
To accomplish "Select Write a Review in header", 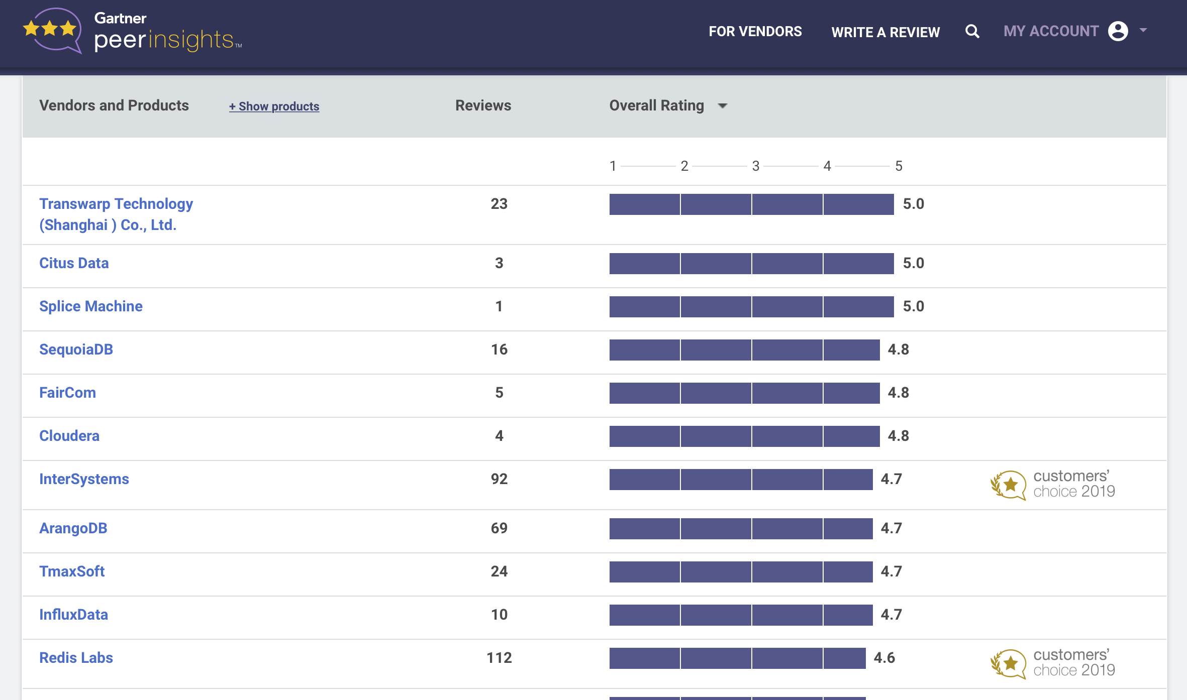I will (x=885, y=32).
